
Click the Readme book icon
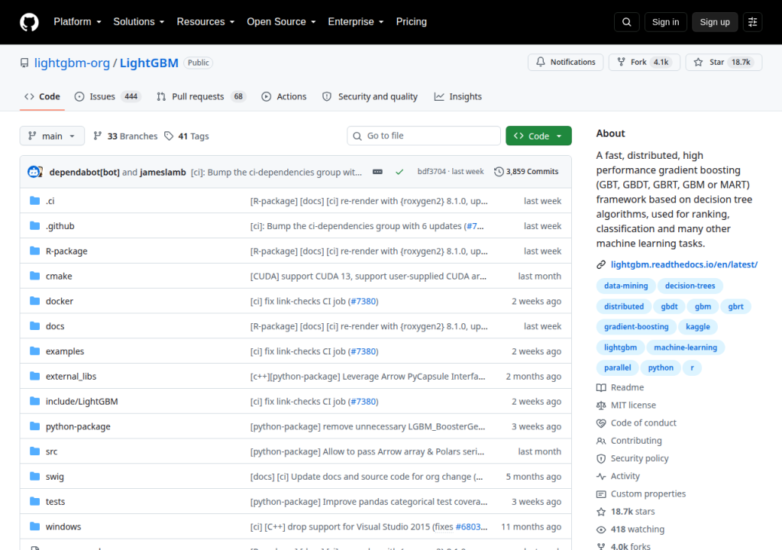tap(601, 387)
